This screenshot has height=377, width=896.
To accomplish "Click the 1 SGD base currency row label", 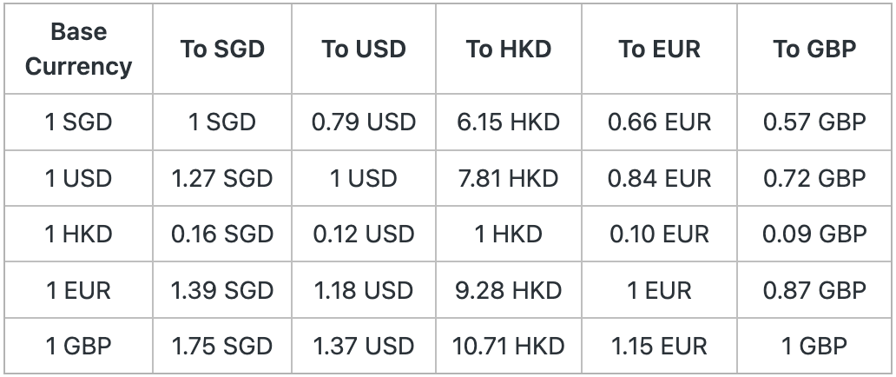I will (x=78, y=122).
